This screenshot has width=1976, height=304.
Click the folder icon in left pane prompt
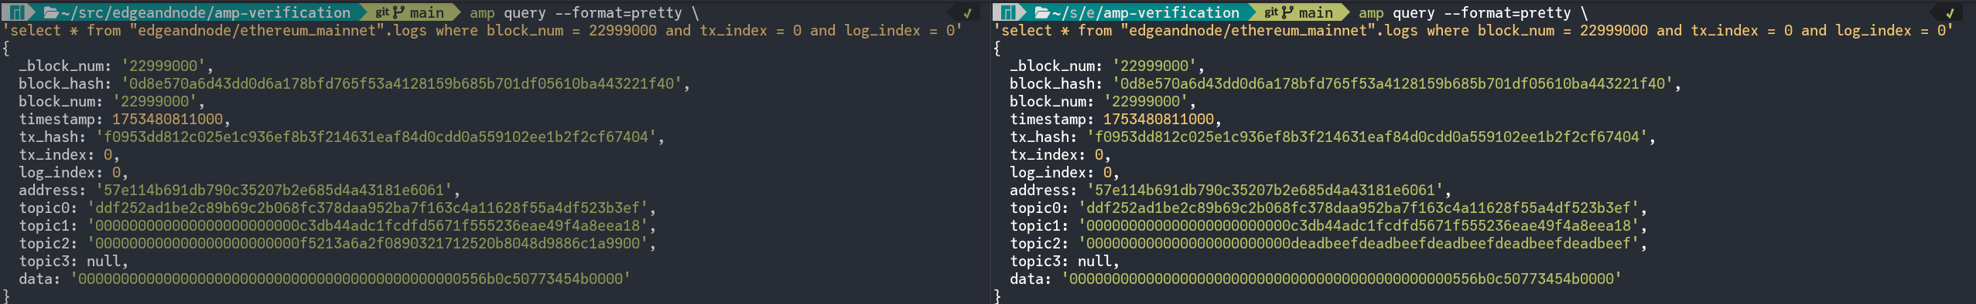click(51, 12)
